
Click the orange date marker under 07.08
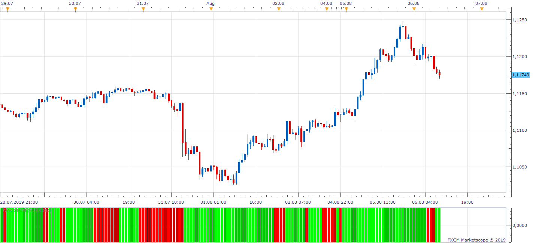point(482,9)
